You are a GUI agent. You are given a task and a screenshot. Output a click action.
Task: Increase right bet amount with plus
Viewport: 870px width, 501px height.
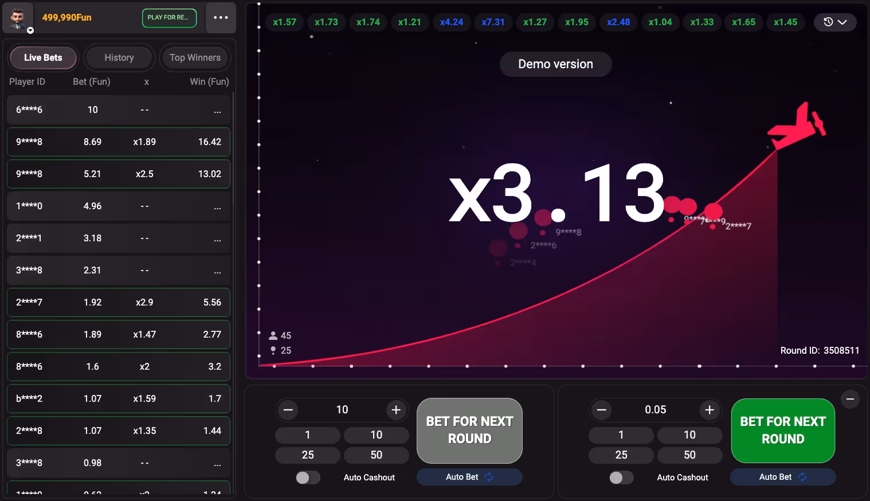pos(710,410)
